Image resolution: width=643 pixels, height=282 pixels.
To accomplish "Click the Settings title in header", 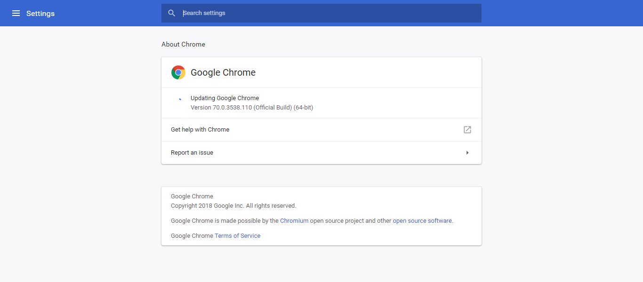I will point(40,13).
